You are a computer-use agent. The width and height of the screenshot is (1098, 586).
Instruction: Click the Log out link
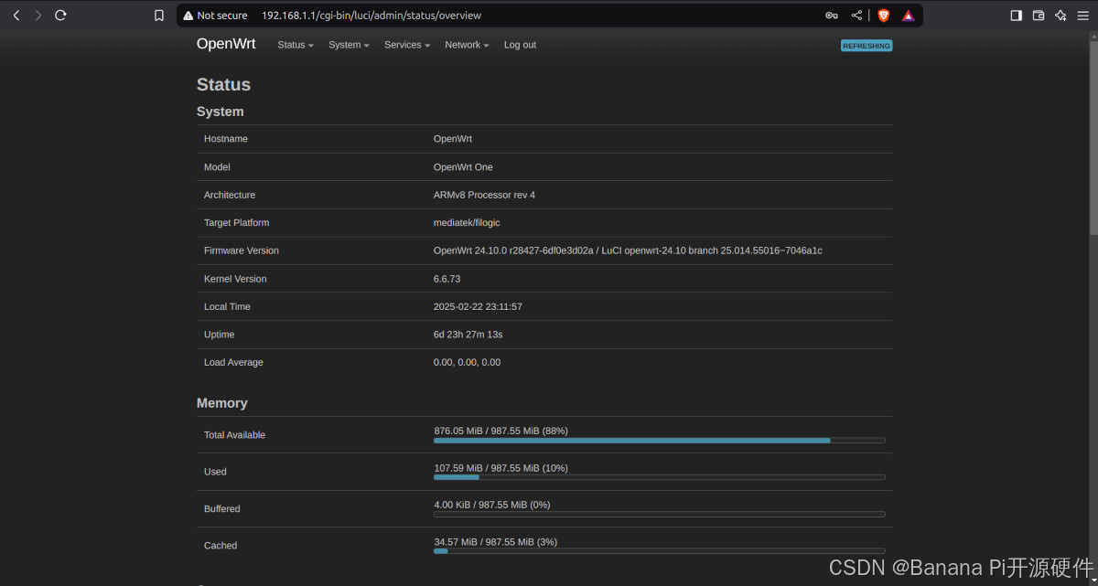tap(520, 45)
